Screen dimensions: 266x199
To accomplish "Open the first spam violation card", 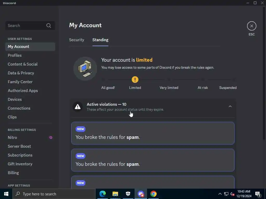I will point(153,133).
